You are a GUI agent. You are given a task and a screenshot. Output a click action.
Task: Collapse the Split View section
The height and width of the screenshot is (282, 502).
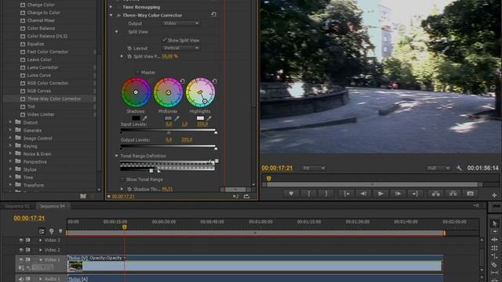[117, 31]
